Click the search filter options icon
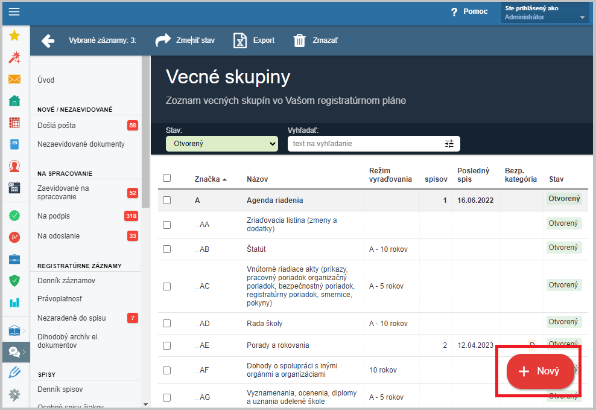 [449, 144]
